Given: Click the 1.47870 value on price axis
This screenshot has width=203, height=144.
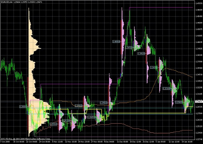Looking at the screenshot, I should pos(199,3).
